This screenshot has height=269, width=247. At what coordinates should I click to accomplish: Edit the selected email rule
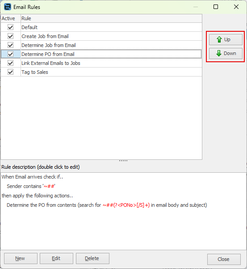pyautogui.click(x=56, y=258)
